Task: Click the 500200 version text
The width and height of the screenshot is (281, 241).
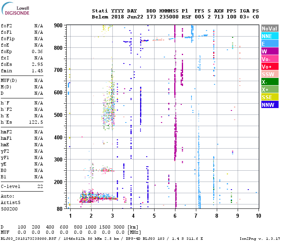Action: (9, 209)
